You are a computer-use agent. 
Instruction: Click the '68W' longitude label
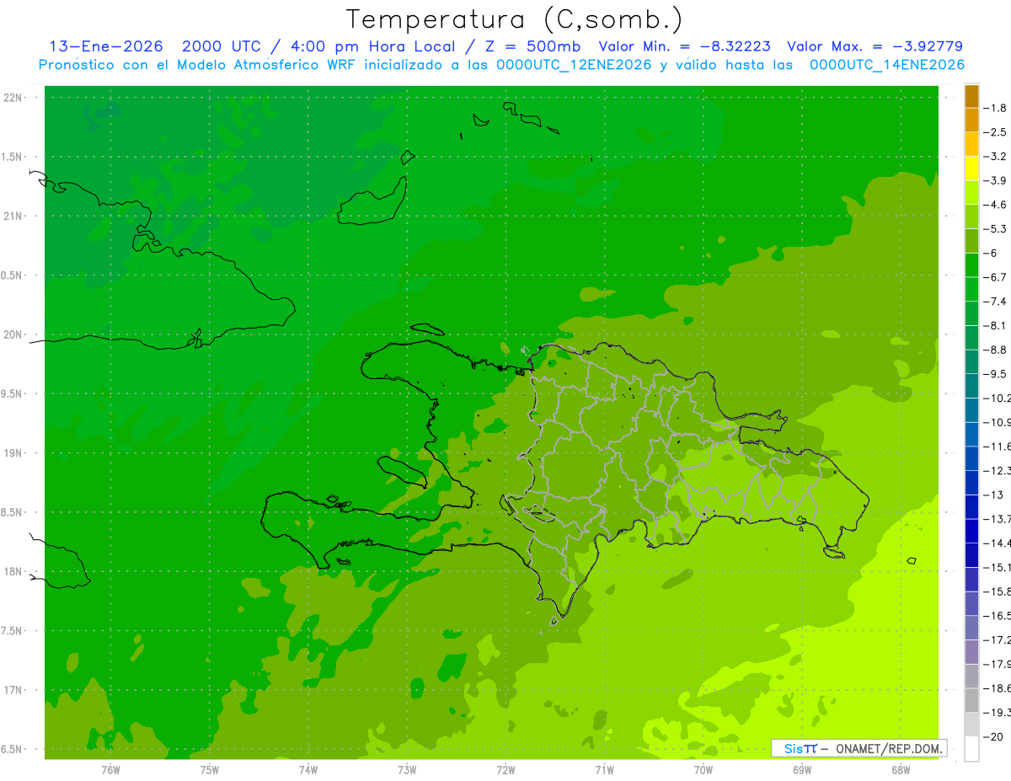901,769
